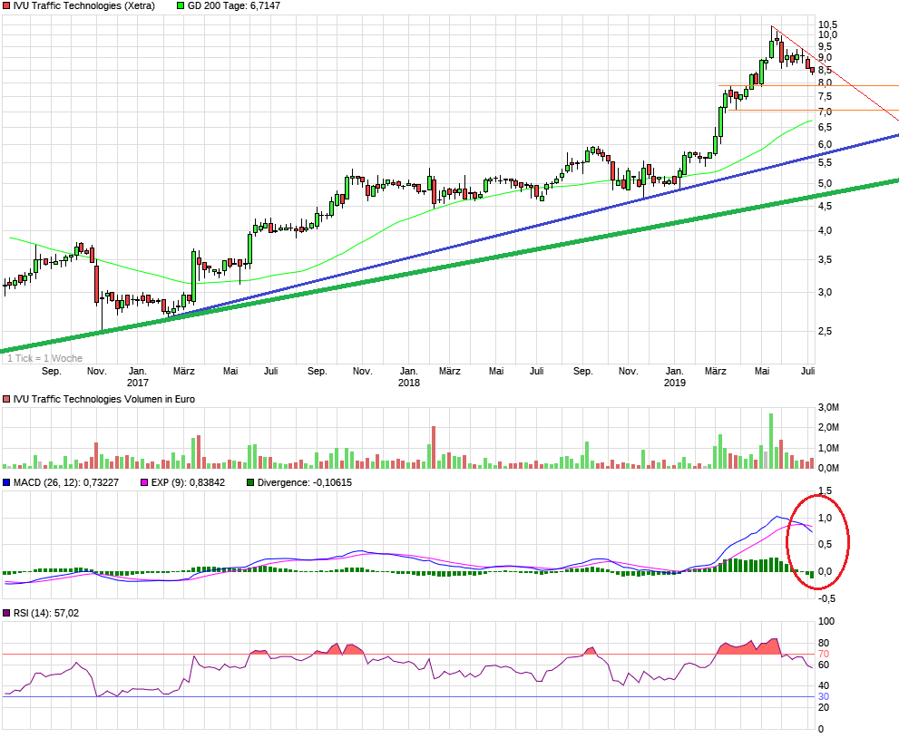Click the 1,5 MACD axis label
The height and width of the screenshot is (738, 899).
click(x=825, y=490)
